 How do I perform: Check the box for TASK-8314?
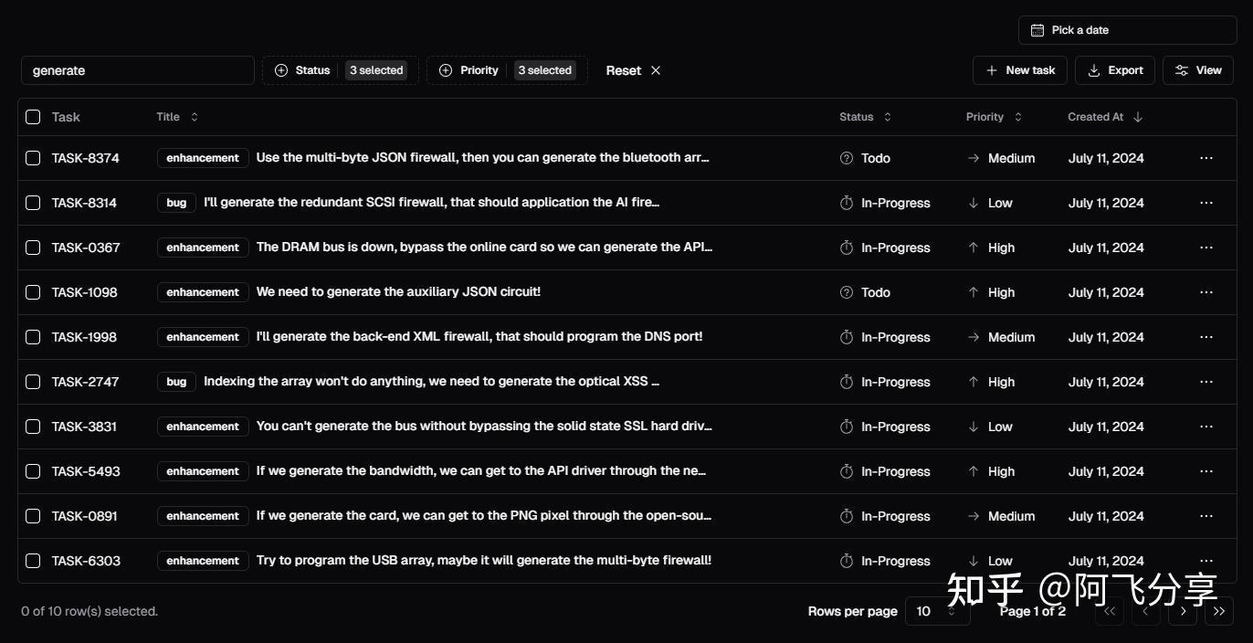(x=33, y=203)
